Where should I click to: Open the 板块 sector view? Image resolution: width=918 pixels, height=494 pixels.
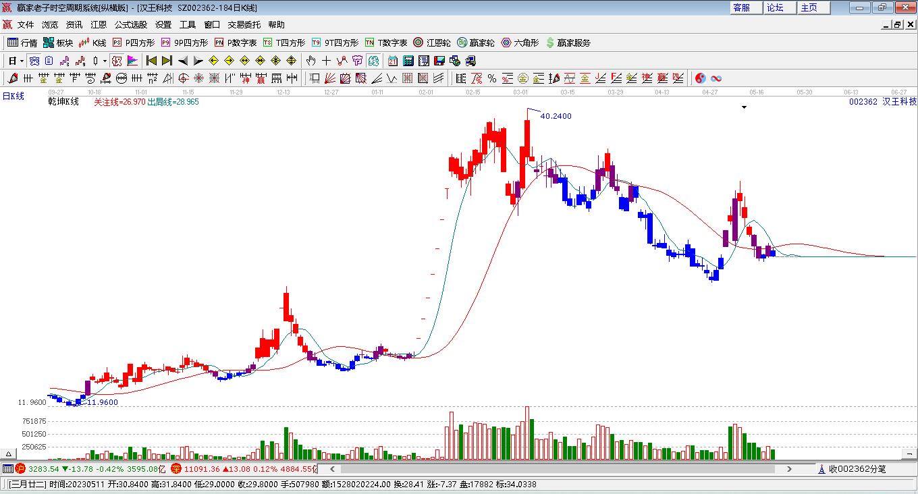58,43
